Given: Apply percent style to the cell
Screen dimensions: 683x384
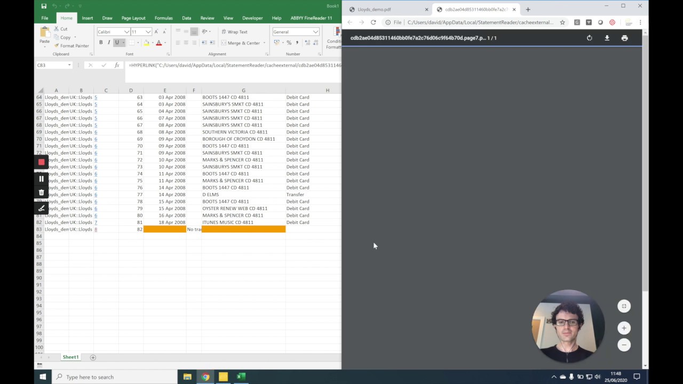Looking at the screenshot, I should [289, 43].
